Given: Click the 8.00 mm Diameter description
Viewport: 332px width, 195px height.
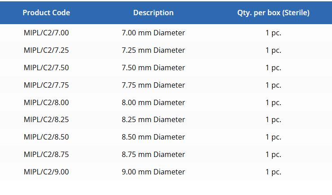Looking at the screenshot, I should tap(153, 102).
